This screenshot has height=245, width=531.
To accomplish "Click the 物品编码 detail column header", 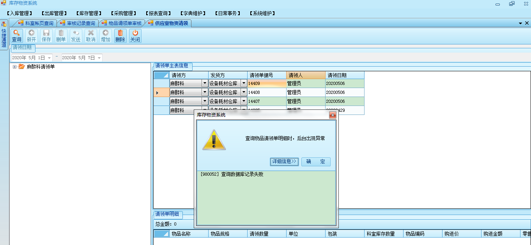I will [x=423, y=234].
